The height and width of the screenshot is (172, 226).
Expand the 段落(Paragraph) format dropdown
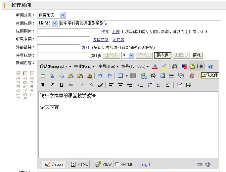coord(55,66)
